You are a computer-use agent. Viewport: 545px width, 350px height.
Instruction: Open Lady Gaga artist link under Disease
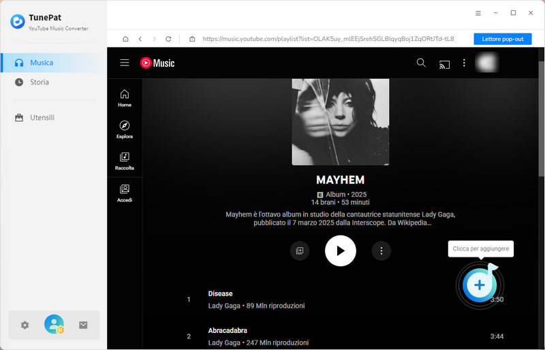point(224,306)
